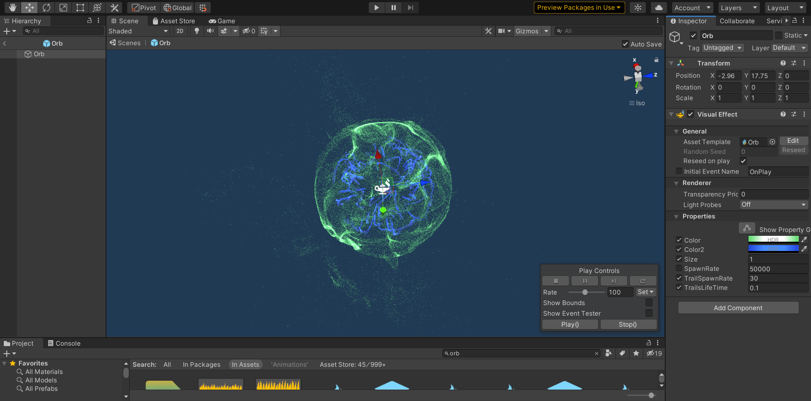Select the Hand tool in toolbar

pos(13,8)
